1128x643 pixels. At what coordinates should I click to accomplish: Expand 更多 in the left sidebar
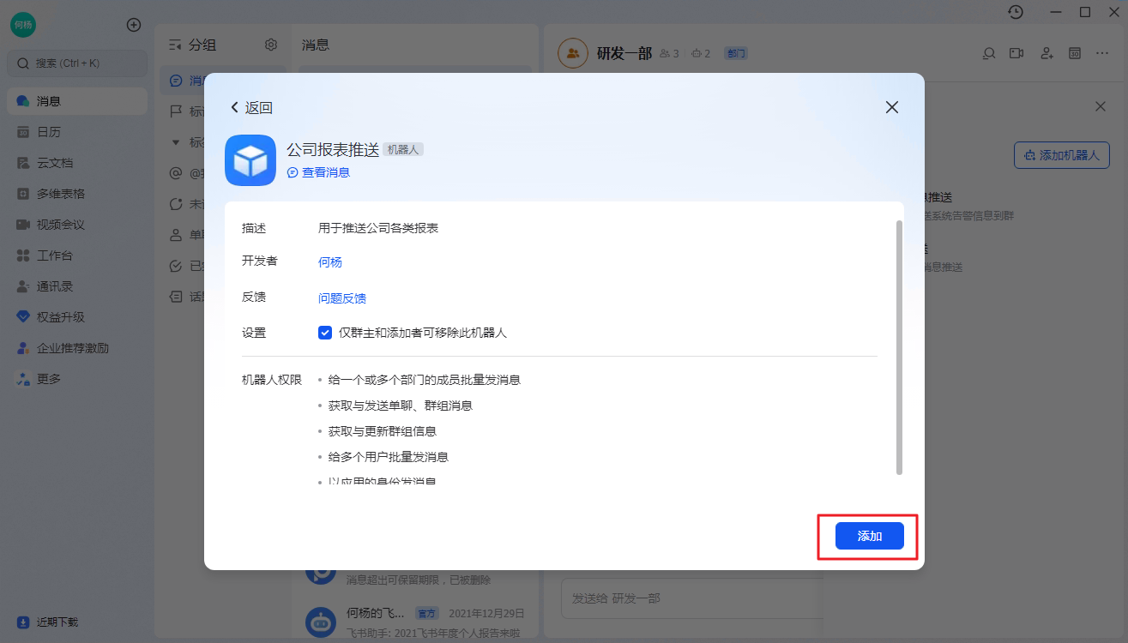click(49, 378)
